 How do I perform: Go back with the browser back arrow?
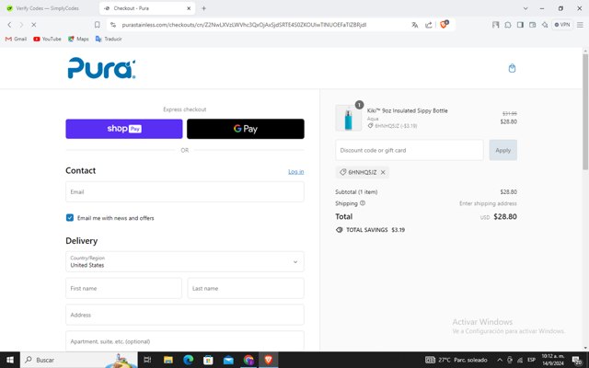(9, 25)
